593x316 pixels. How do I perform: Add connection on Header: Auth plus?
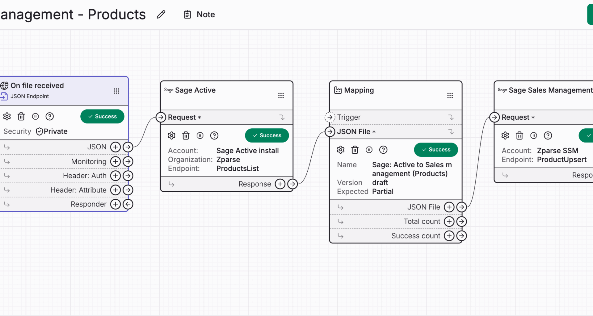point(116,176)
